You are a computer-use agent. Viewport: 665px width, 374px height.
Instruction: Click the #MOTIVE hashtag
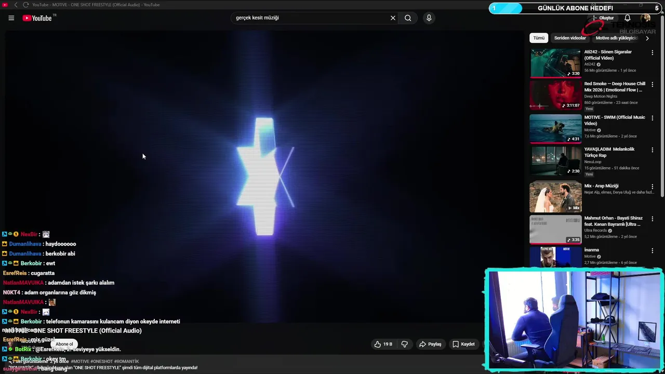pos(80,361)
